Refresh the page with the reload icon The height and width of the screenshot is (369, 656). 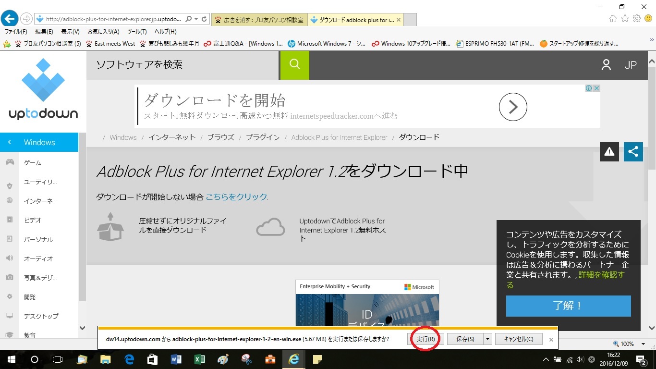(x=204, y=19)
